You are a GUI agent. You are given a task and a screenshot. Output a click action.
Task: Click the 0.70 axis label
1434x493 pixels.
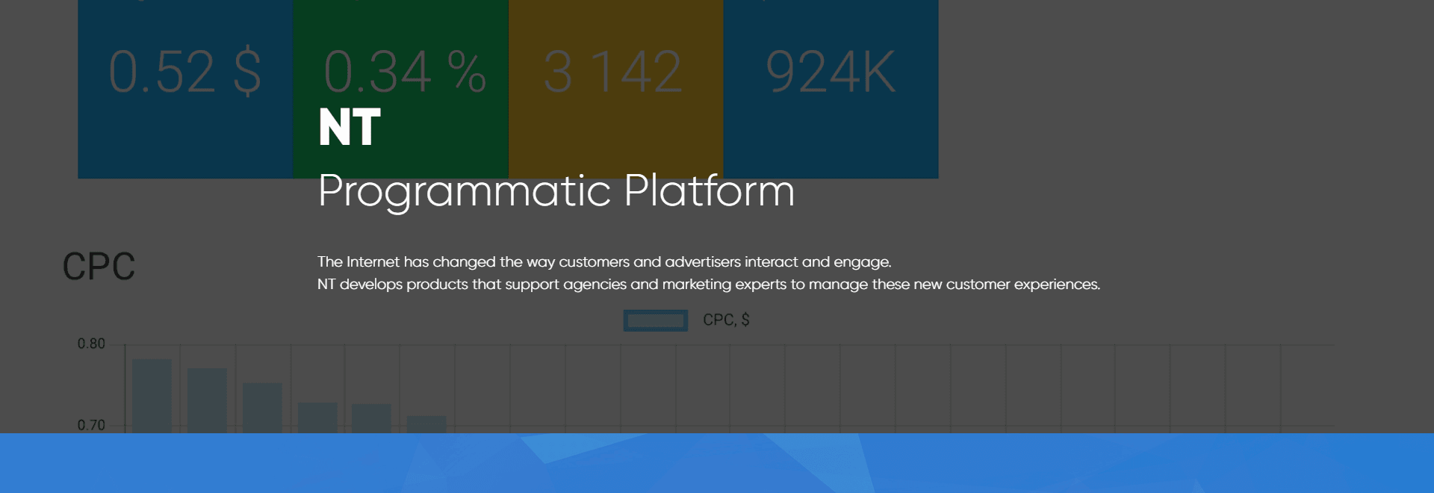click(x=91, y=425)
